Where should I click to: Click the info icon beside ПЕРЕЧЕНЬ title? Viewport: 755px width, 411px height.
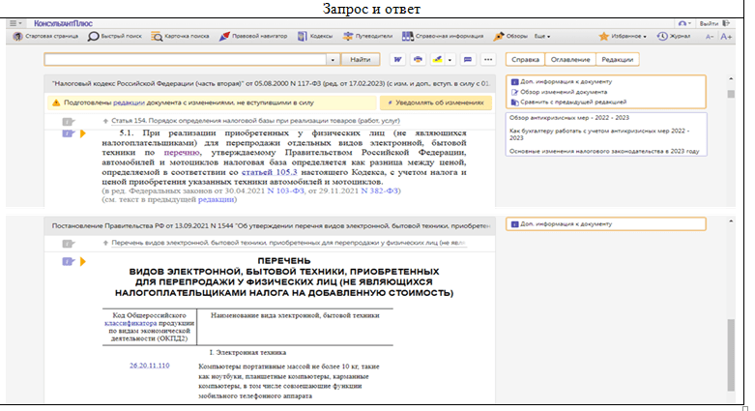point(69,262)
